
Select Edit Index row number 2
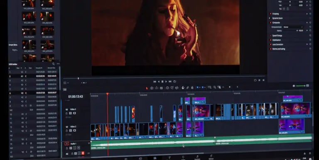[34, 76]
